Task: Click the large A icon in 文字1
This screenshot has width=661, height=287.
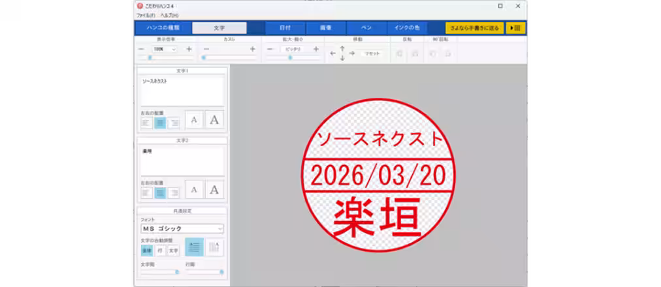Action: click(x=214, y=120)
